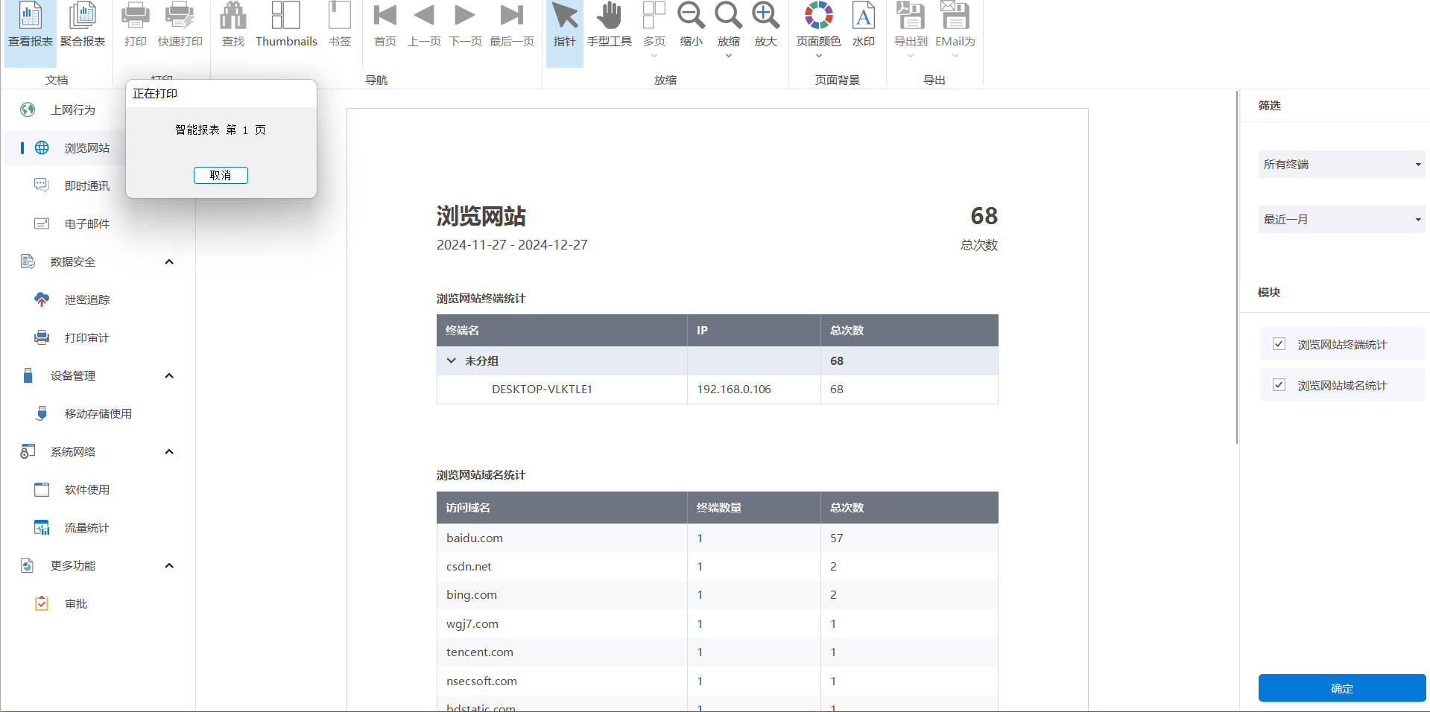Click the wgj7.com domain row

click(x=717, y=623)
